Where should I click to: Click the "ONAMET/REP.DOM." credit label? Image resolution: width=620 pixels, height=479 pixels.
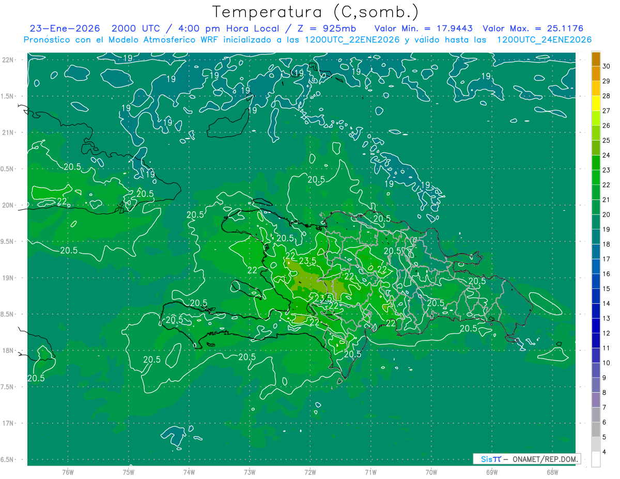pos(545,459)
